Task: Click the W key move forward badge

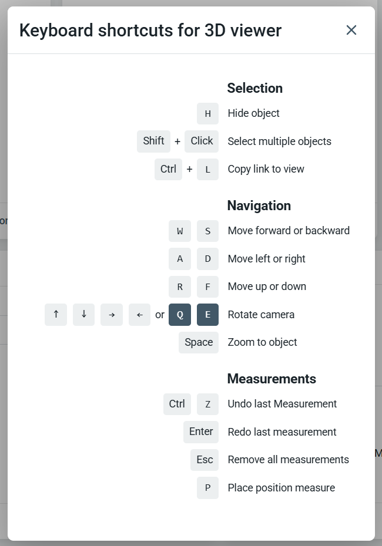Action: (x=180, y=231)
